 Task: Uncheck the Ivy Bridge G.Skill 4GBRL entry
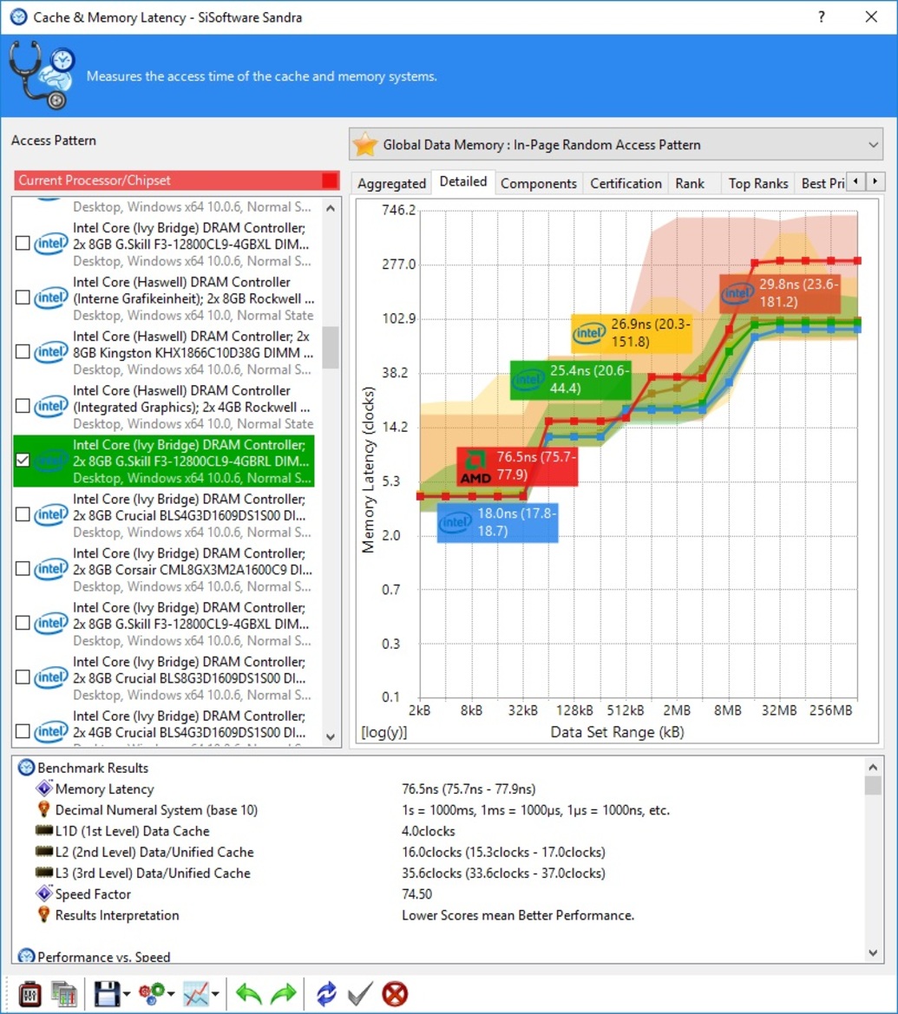tap(23, 460)
